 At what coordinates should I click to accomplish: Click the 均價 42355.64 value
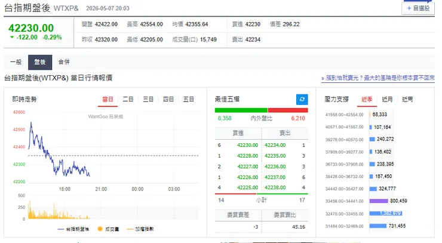pyautogui.click(x=197, y=24)
